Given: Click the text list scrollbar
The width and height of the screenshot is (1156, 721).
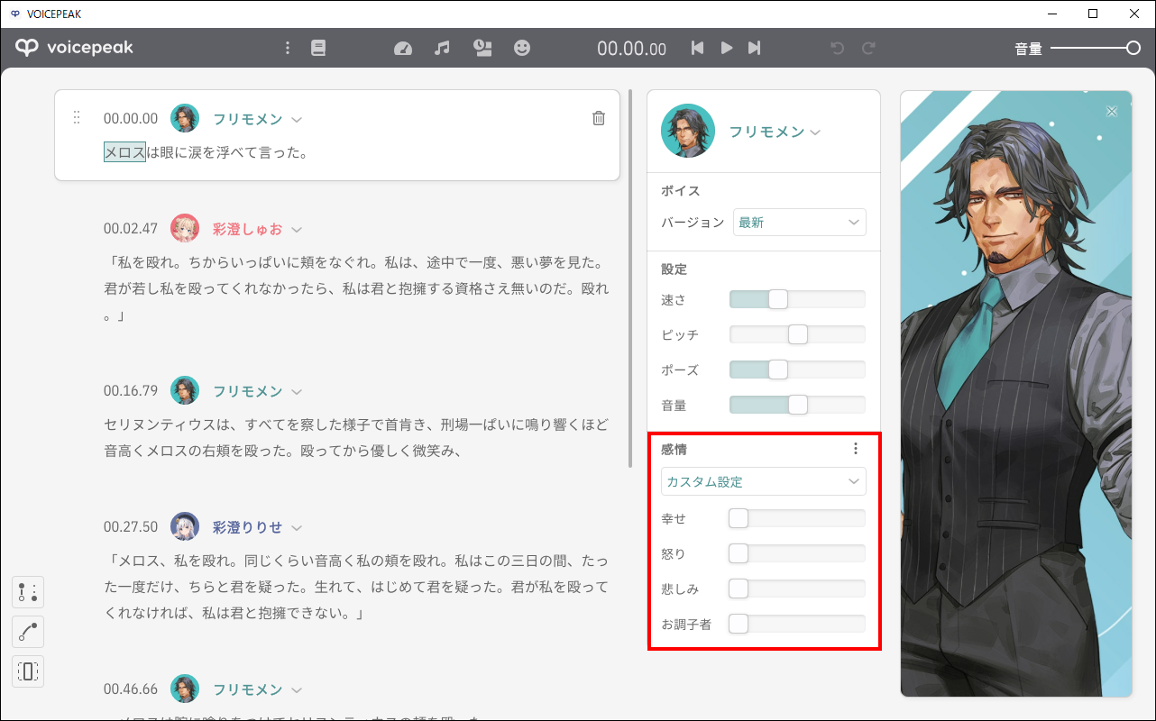Looking at the screenshot, I should 631,279.
